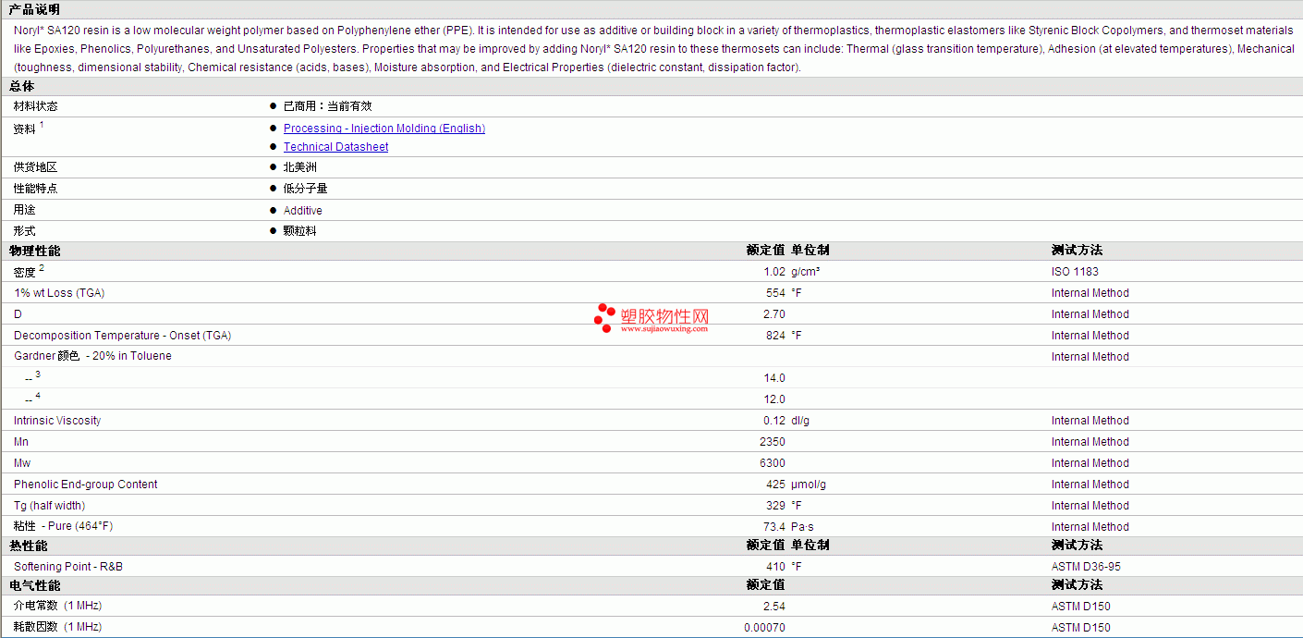Click the µmol/g unit
This screenshot has width=1303, height=638.
[x=809, y=485]
